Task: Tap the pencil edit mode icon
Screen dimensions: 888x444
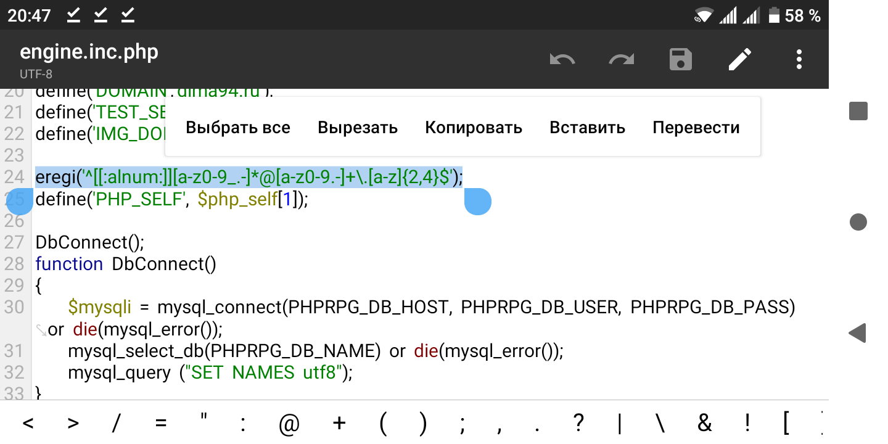Action: 740,60
